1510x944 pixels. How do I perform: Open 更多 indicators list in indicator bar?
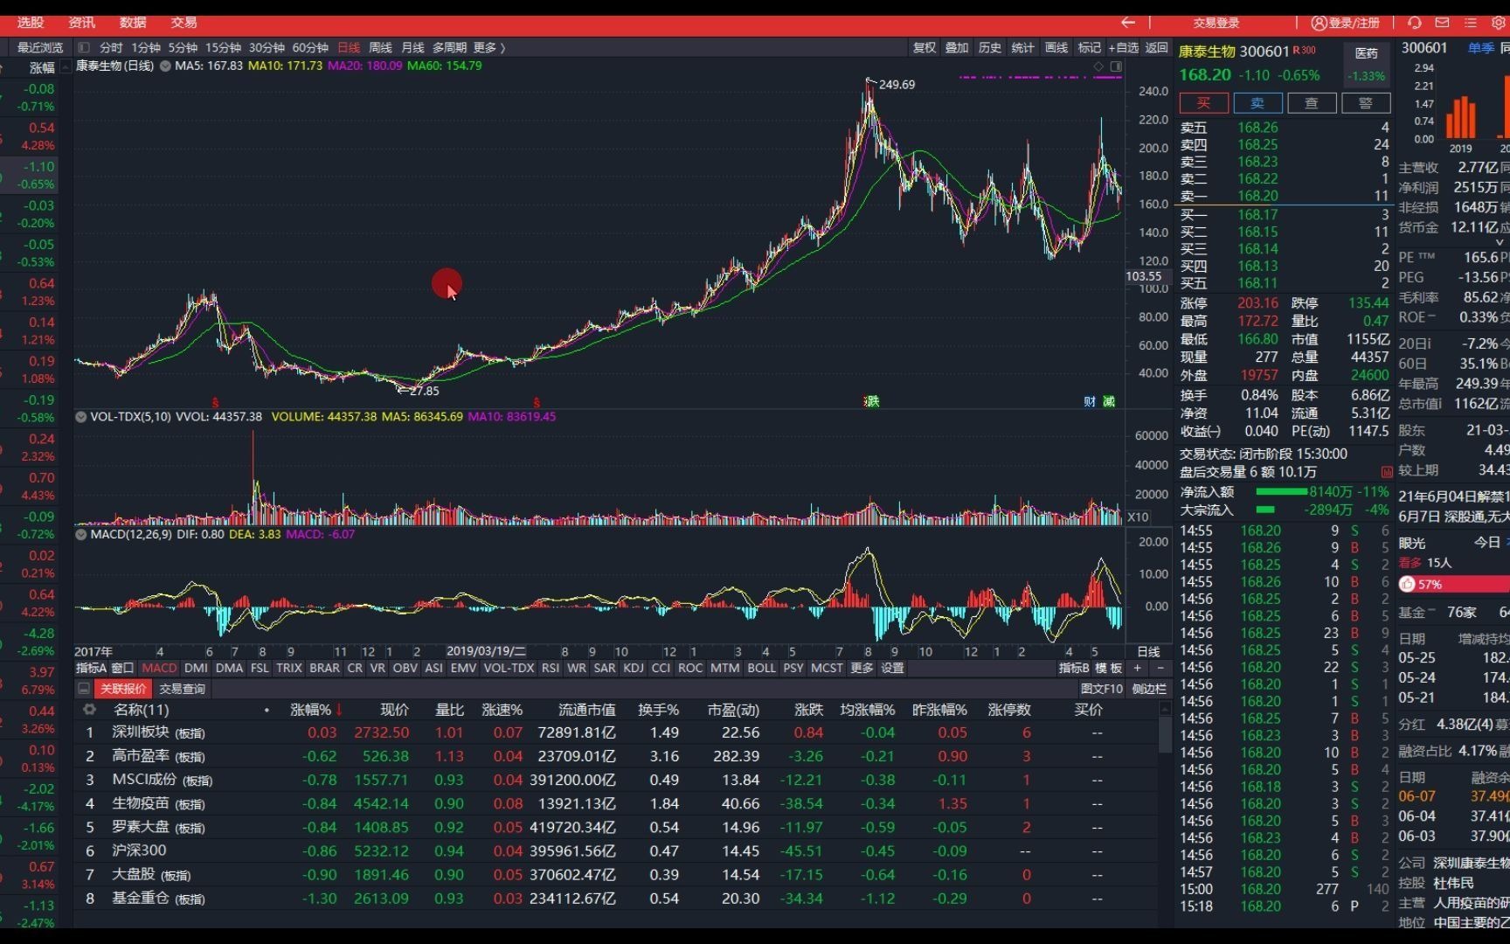coord(862,668)
